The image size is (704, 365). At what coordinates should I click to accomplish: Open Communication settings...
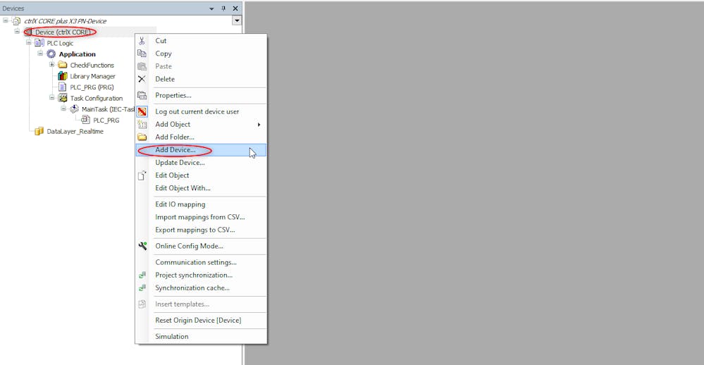click(201, 262)
